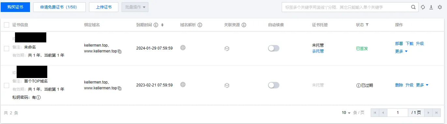Click associated resource cube icon in first row
This screenshot has height=124, width=447.
227,48
